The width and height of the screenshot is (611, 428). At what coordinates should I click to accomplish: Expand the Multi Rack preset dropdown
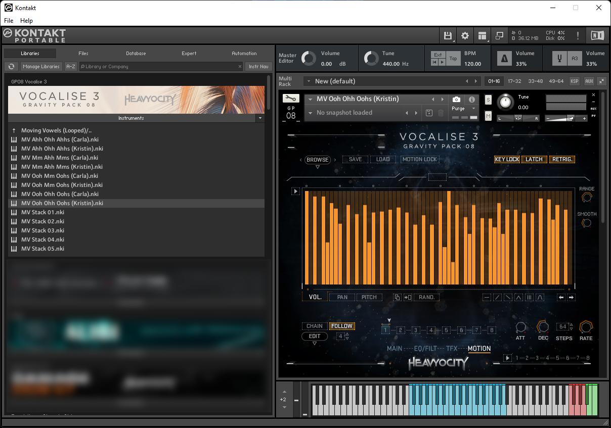[308, 81]
